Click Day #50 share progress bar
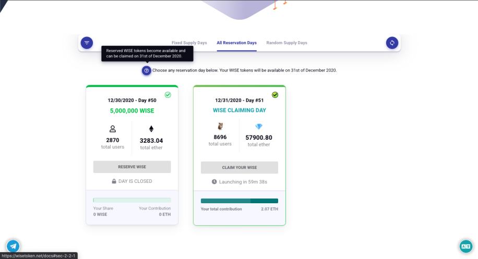This screenshot has width=478, height=259. click(132, 200)
